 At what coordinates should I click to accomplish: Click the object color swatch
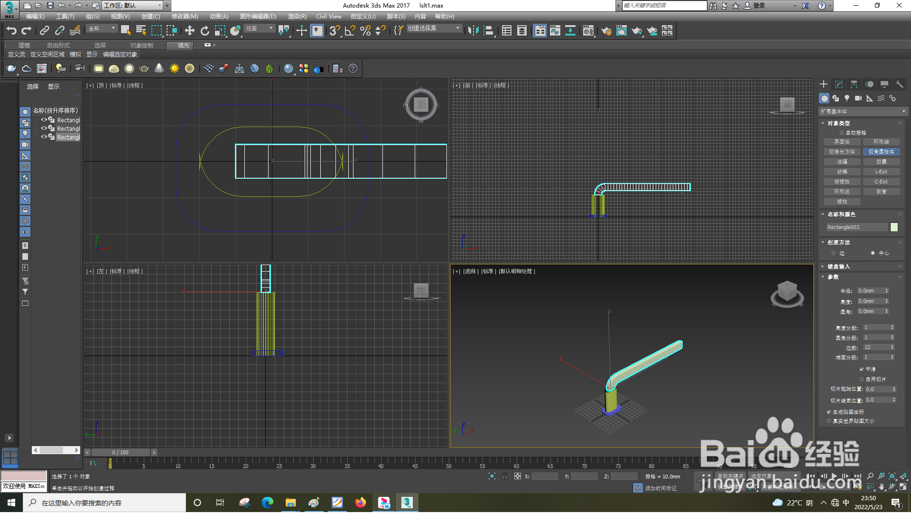tap(894, 227)
